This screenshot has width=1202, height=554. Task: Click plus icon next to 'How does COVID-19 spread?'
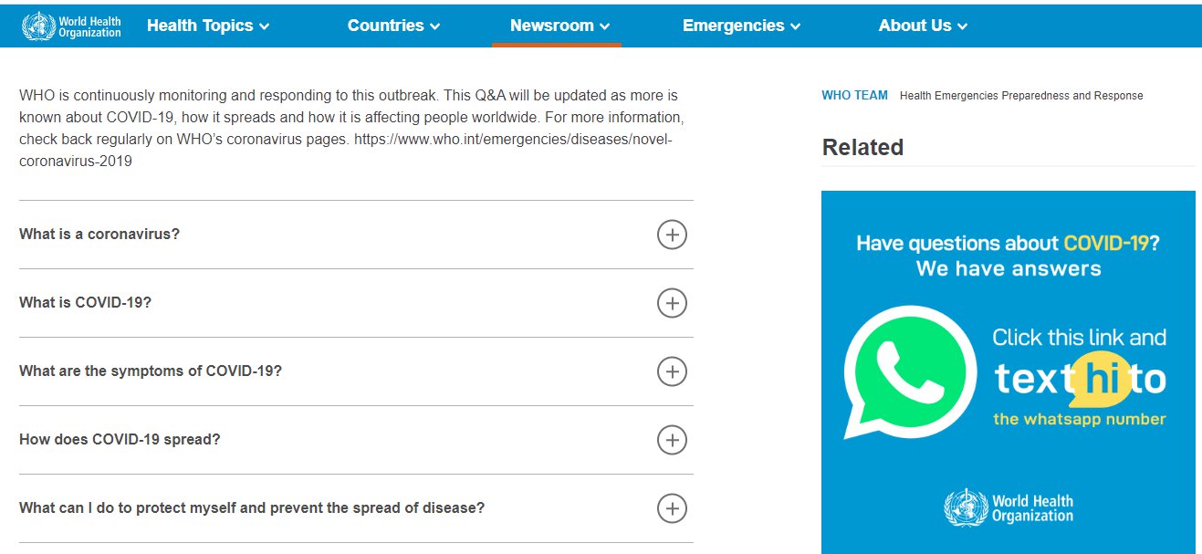[x=672, y=440]
